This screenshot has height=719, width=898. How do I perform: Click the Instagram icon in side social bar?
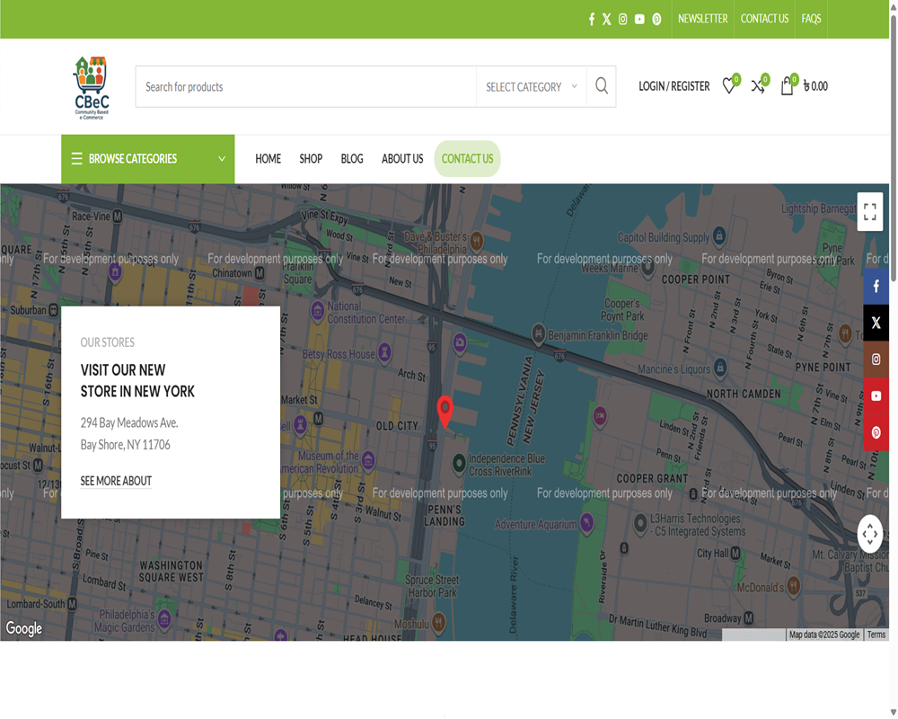point(876,359)
